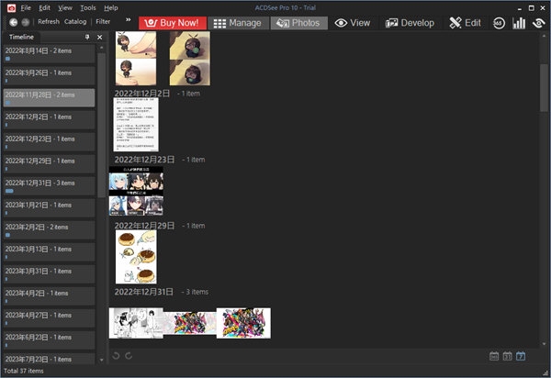Switch to Develop mode
This screenshot has height=378, width=551.
click(x=410, y=23)
